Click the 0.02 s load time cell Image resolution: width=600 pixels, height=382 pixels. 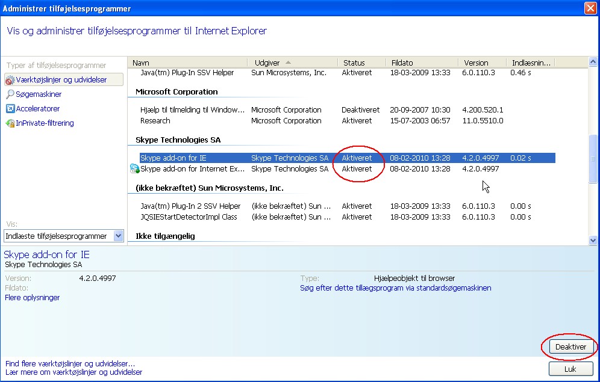click(520, 158)
